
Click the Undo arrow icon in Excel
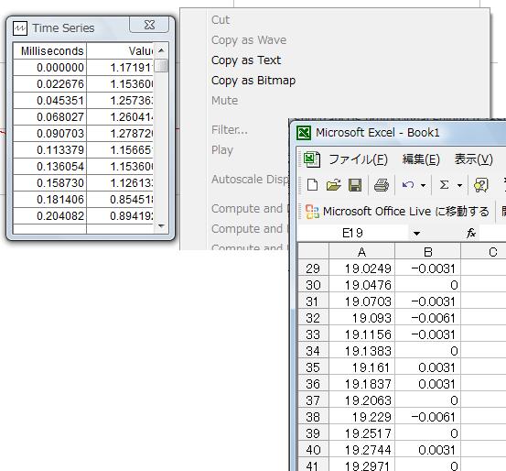pos(408,185)
